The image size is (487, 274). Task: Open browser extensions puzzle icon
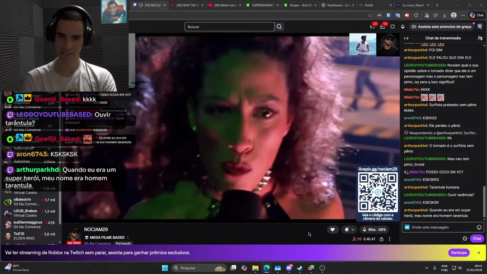(416, 15)
